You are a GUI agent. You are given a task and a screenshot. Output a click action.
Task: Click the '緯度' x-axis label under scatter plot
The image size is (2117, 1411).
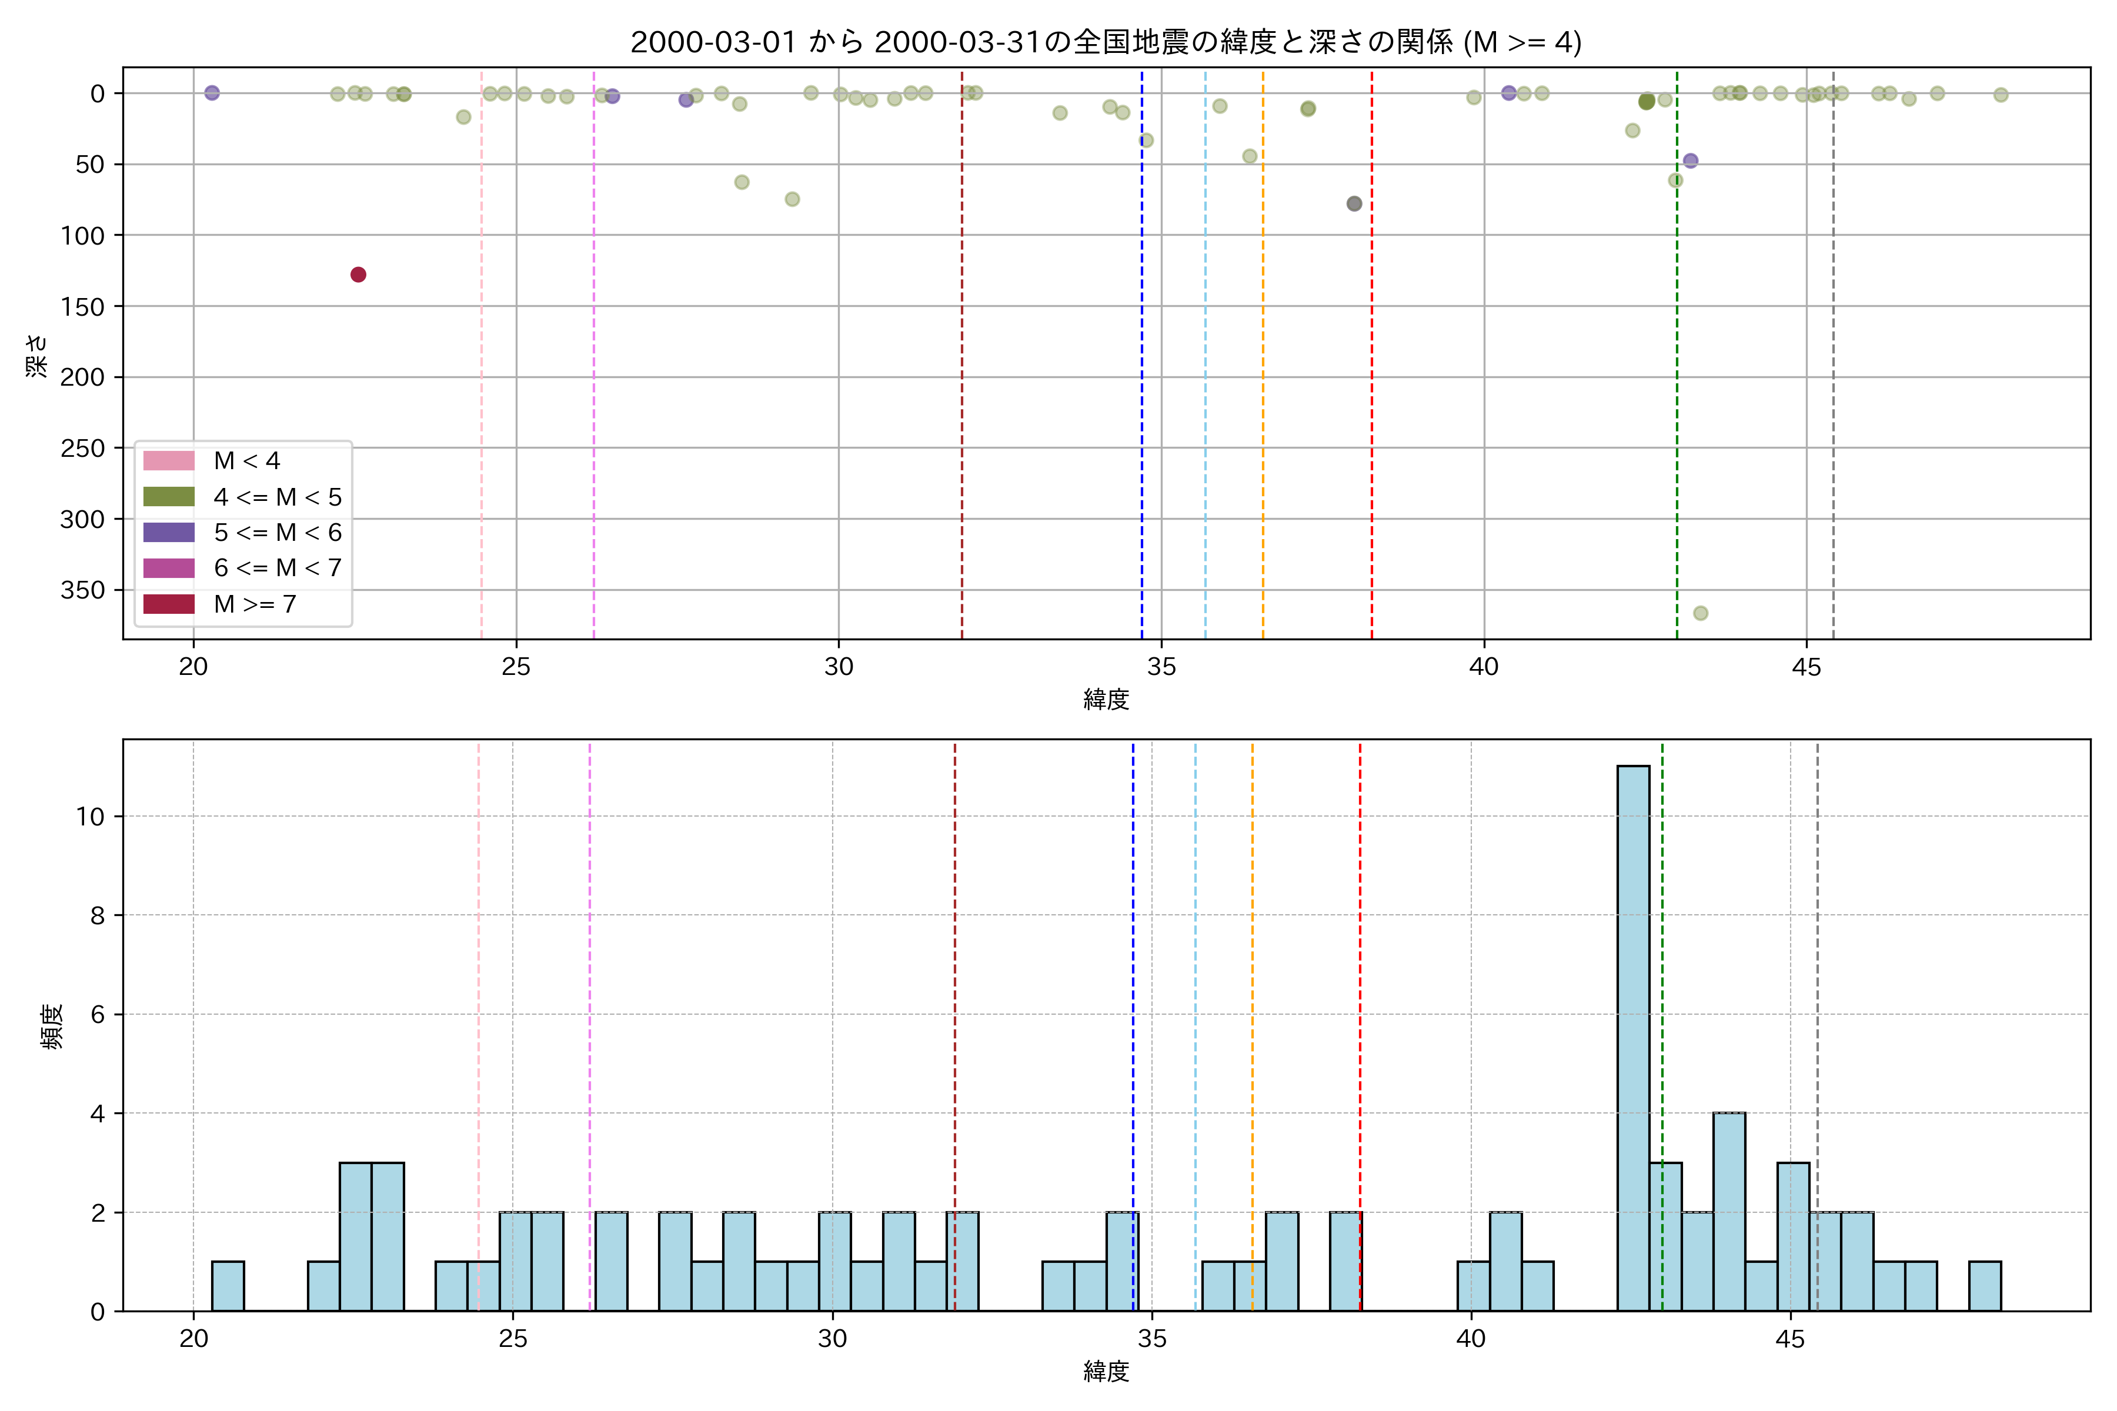[x=1106, y=699]
